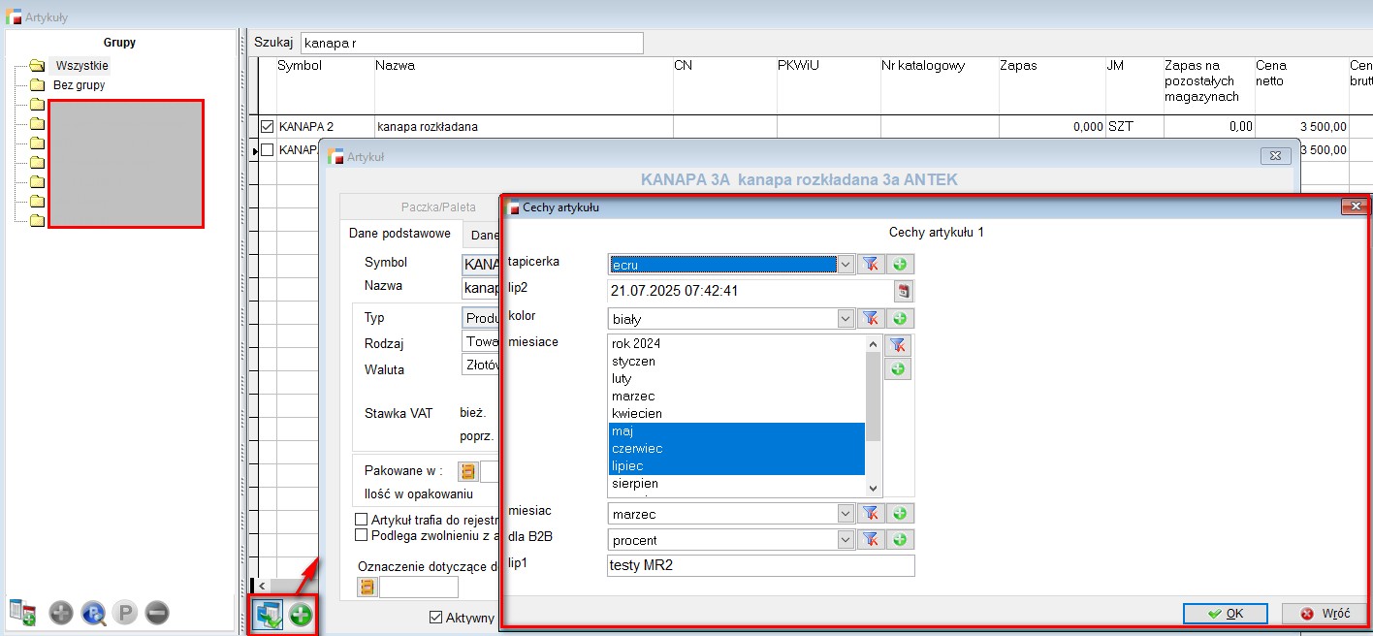Open calendar picker for lip2 date
This screenshot has height=636, width=1373.
click(x=903, y=291)
